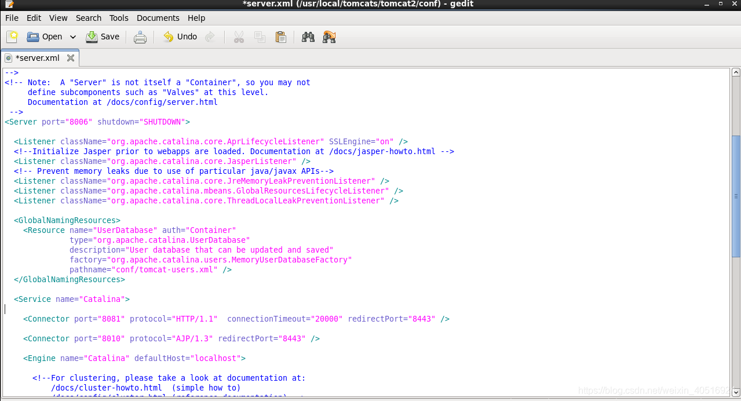741x401 pixels.
Task: Click connectionTimeout="20000" attribute
Action: (285, 319)
